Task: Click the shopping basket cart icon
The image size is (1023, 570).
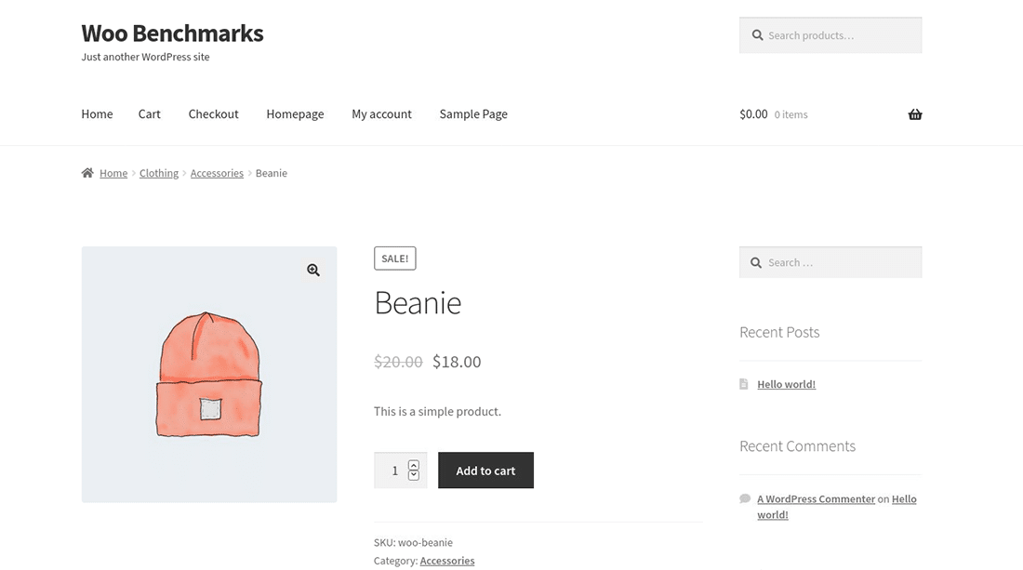Action: click(914, 114)
